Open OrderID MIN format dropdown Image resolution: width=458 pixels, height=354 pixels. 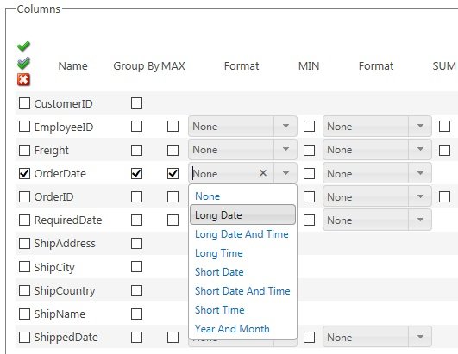click(x=420, y=197)
